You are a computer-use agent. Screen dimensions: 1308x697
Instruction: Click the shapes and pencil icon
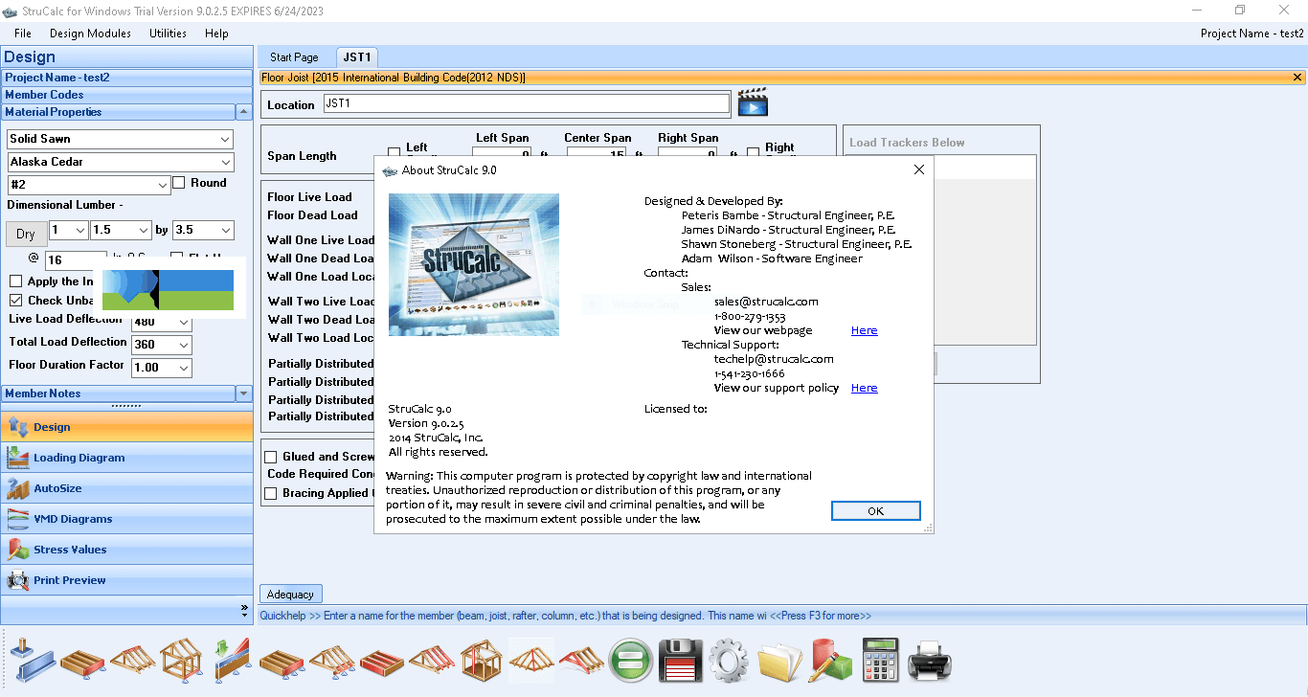[x=829, y=660]
